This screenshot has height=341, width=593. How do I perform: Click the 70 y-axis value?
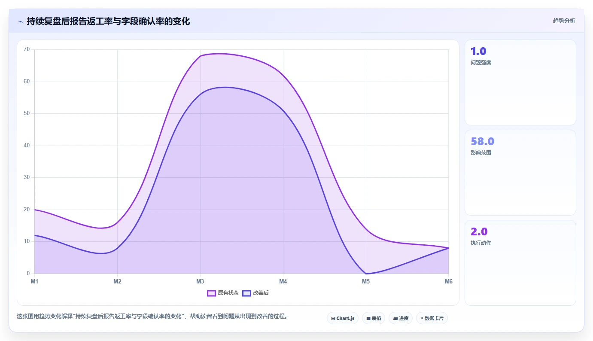[27, 49]
